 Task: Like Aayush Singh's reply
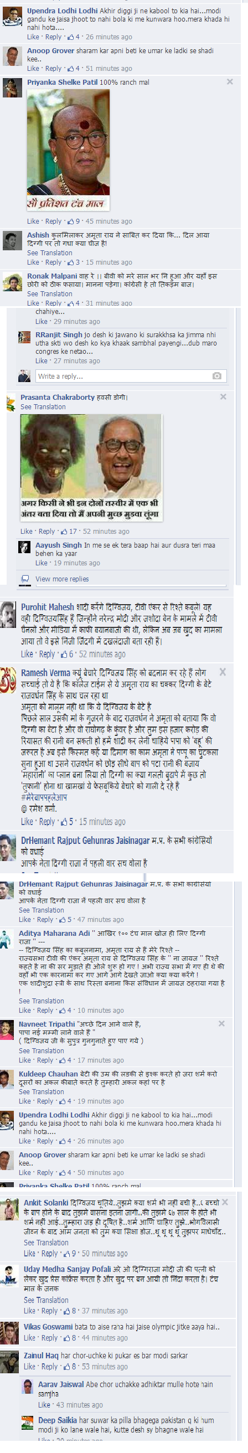point(41,563)
